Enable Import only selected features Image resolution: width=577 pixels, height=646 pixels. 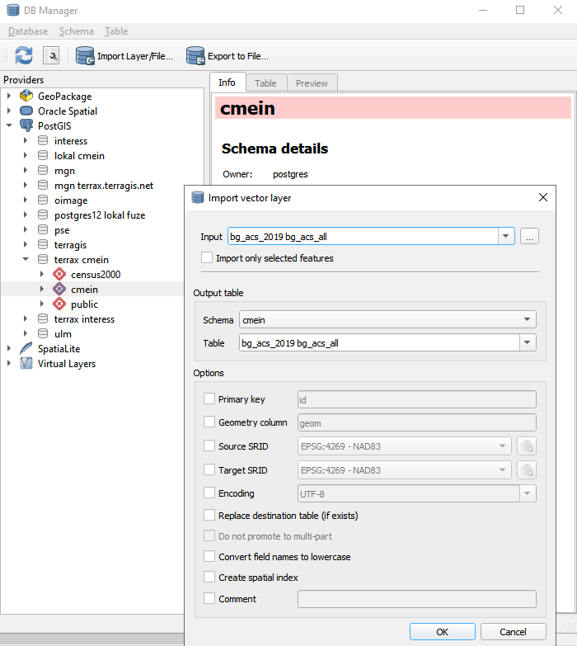tap(207, 258)
